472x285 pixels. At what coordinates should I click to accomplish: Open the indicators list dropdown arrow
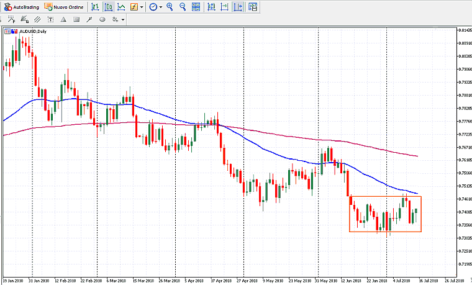pos(142,7)
